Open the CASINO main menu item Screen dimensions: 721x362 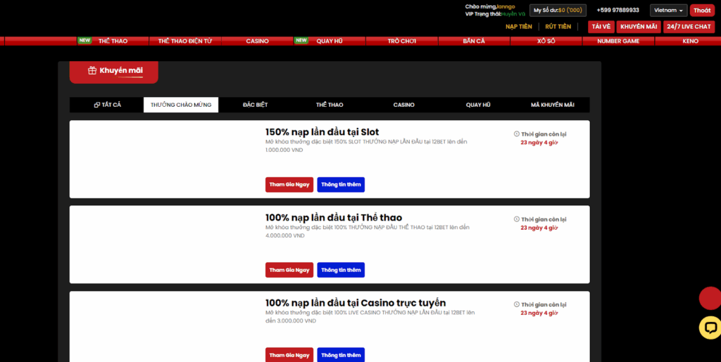257,41
